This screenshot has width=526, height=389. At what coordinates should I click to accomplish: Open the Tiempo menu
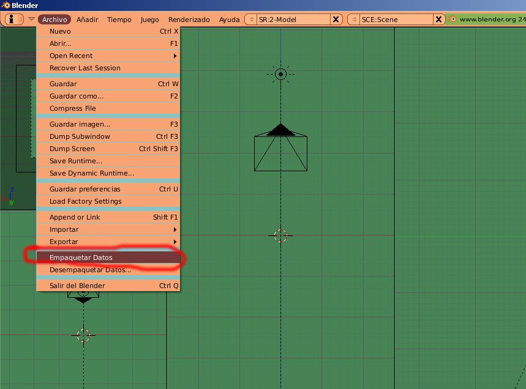click(119, 20)
